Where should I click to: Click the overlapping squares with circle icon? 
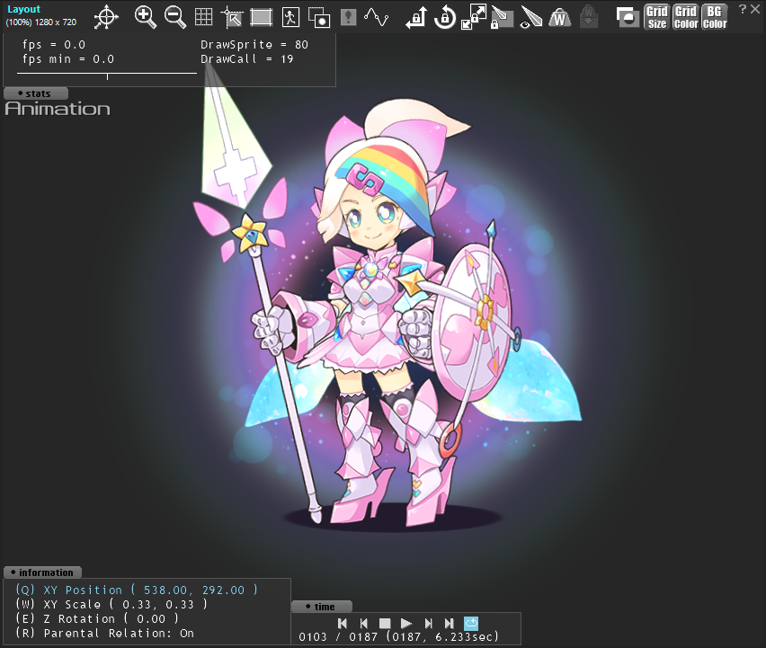(319, 17)
